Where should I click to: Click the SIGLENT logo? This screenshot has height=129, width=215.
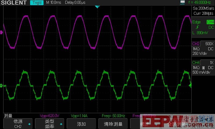tap(14, 3)
